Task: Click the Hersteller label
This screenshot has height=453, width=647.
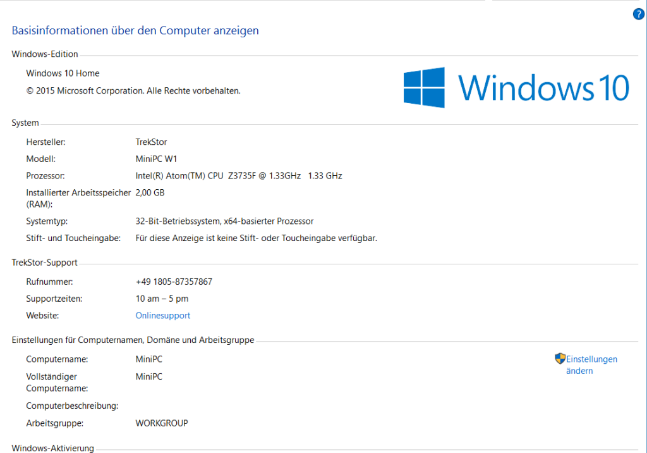Action: (x=45, y=142)
